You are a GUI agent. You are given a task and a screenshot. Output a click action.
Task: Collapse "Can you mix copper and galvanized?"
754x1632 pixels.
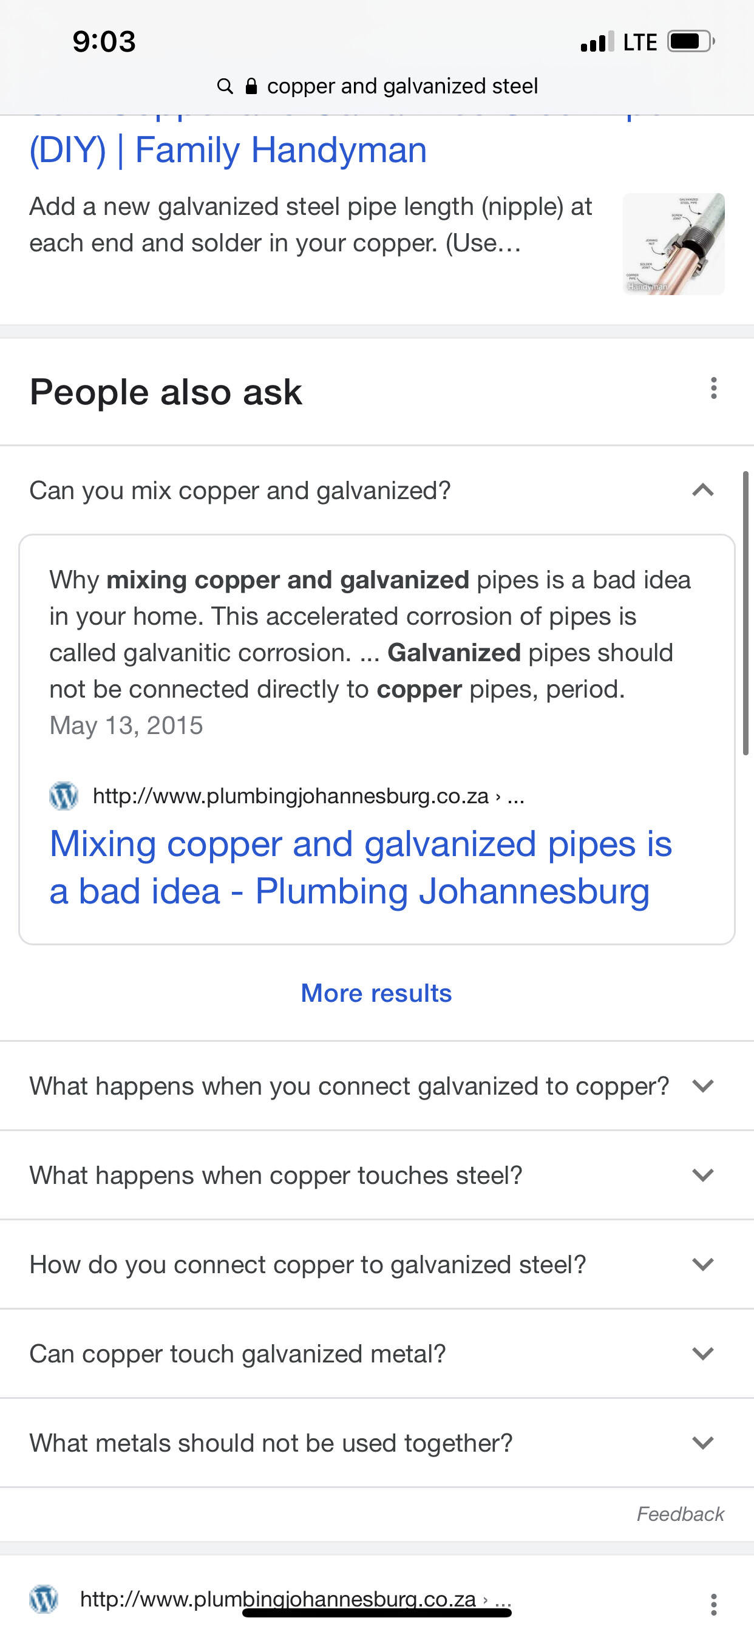pos(377,491)
